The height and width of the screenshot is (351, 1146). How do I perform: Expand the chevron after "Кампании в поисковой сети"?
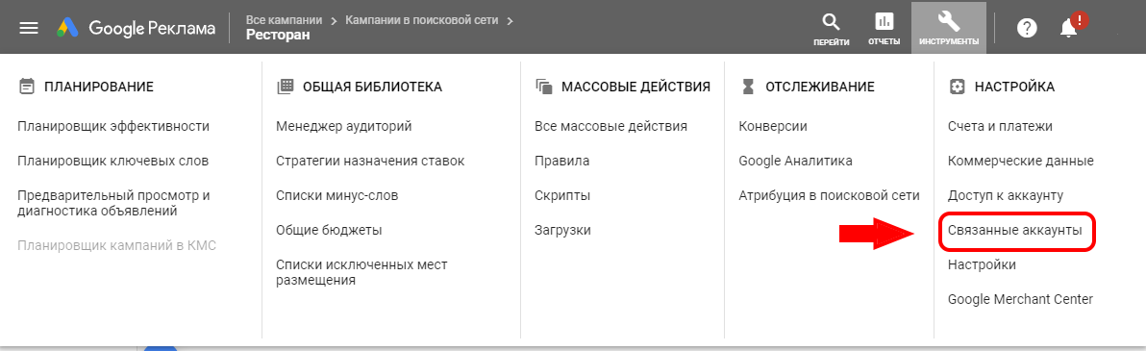coord(511,20)
